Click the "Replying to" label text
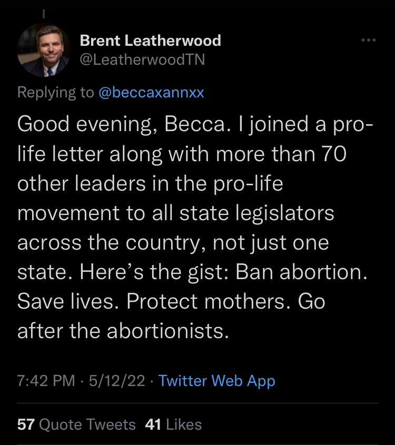Image resolution: width=395 pixels, height=445 pixels. [x=55, y=92]
